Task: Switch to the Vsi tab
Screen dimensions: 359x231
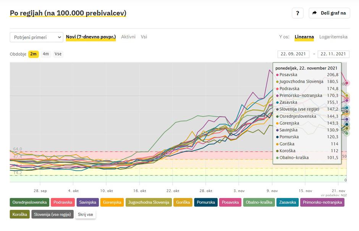Action: tap(144, 37)
